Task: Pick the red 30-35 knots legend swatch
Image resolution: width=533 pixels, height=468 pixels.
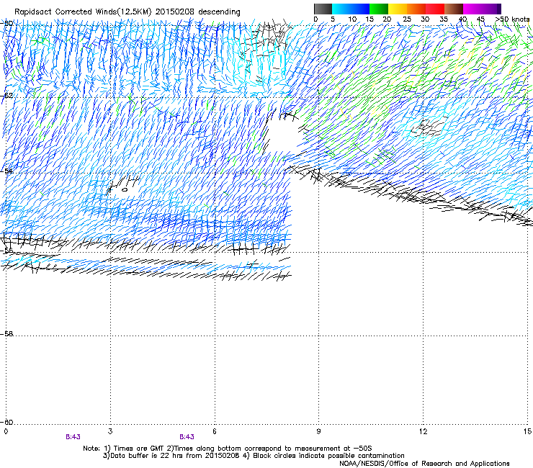Action: click(x=435, y=9)
